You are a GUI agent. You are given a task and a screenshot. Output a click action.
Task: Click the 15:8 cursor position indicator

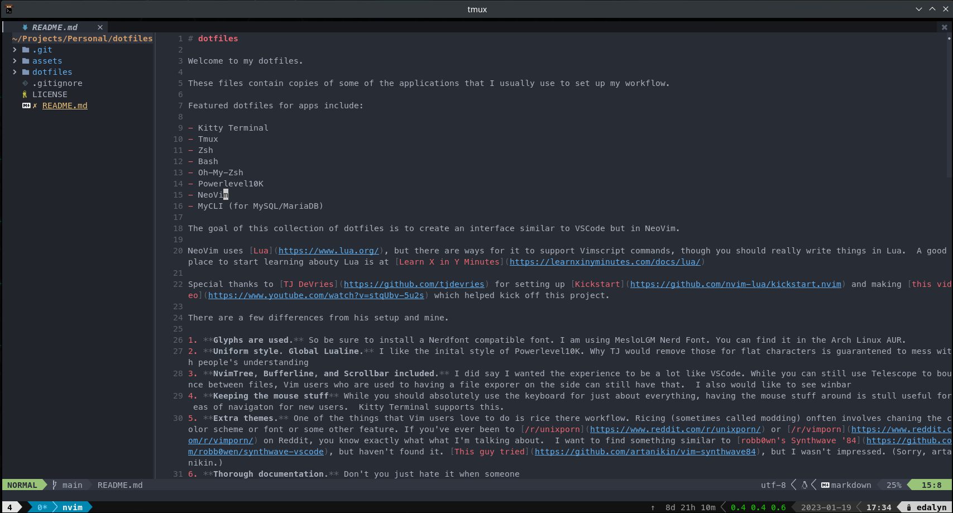(931, 485)
